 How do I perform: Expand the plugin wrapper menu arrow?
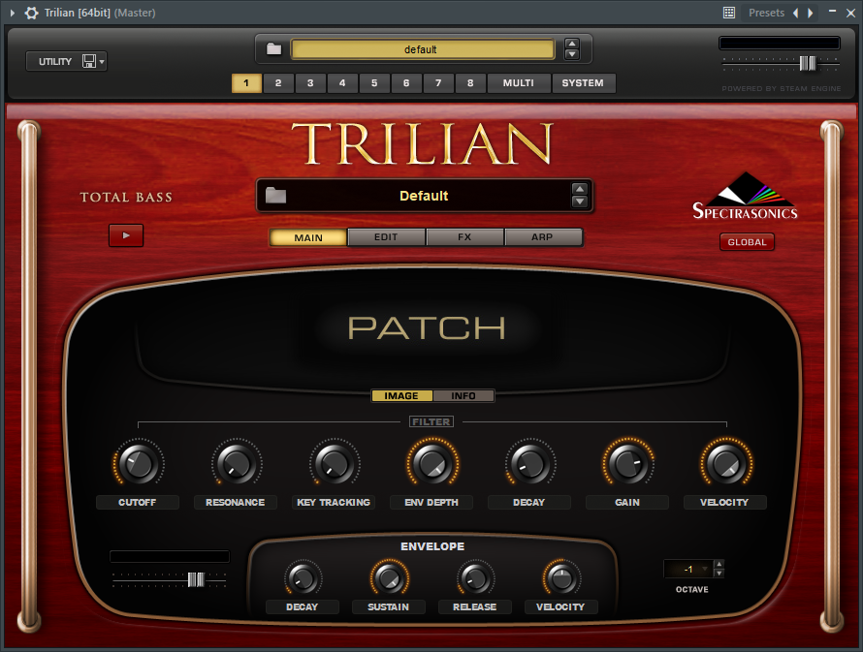click(x=12, y=13)
